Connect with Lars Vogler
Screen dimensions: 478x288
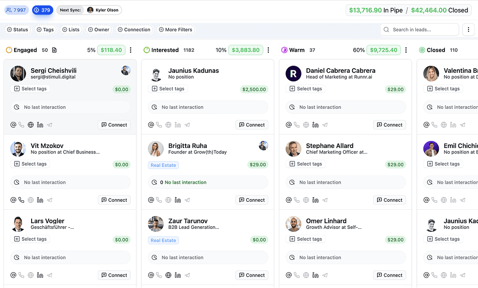click(x=114, y=275)
